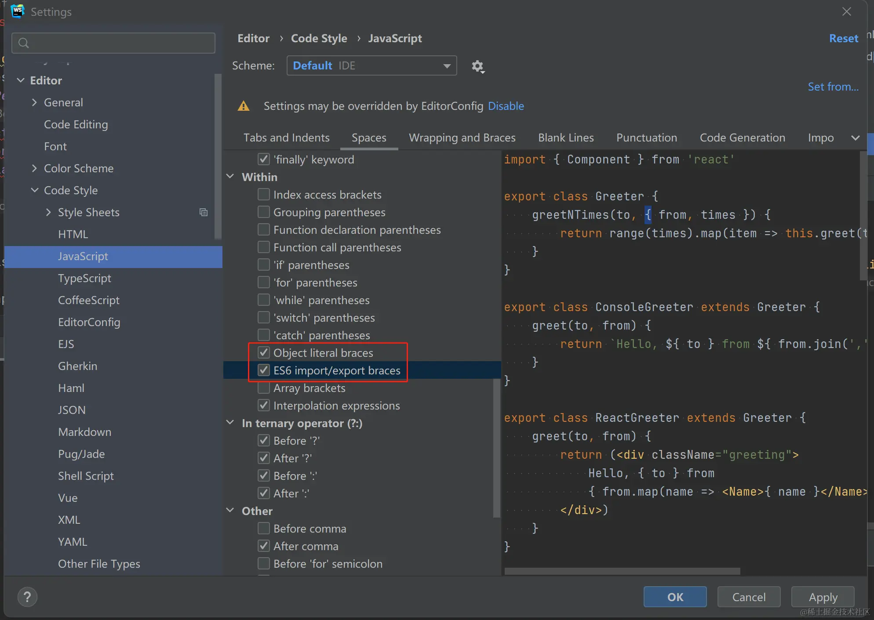Open the Punctuation tab
This screenshot has height=620, width=874.
(x=646, y=138)
